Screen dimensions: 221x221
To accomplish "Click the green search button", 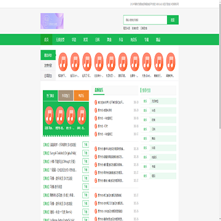I will (x=173, y=20).
